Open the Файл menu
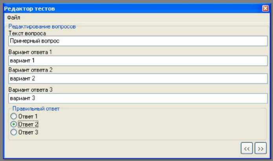 (x=14, y=18)
